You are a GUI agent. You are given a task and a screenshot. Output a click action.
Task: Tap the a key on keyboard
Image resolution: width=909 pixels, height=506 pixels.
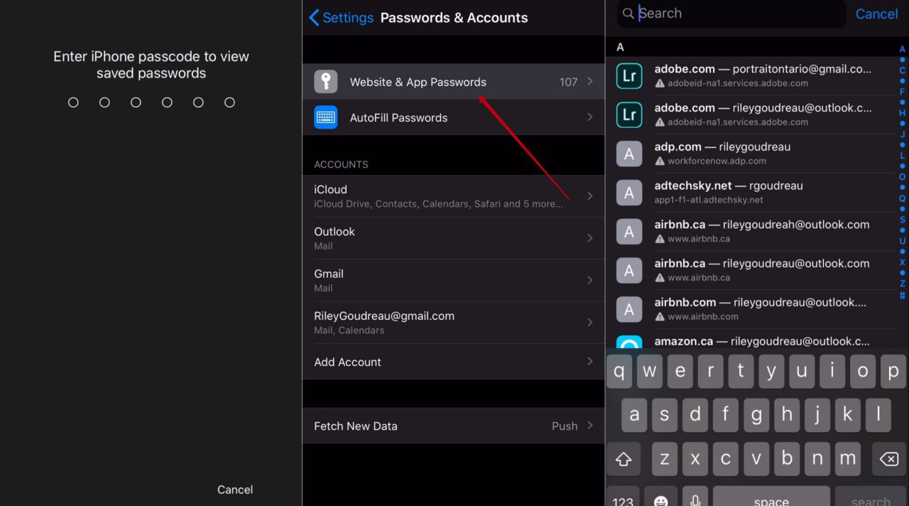click(x=634, y=415)
